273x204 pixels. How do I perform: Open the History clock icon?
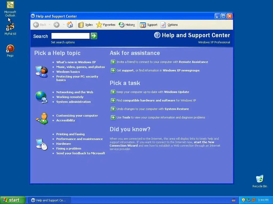click(122, 25)
